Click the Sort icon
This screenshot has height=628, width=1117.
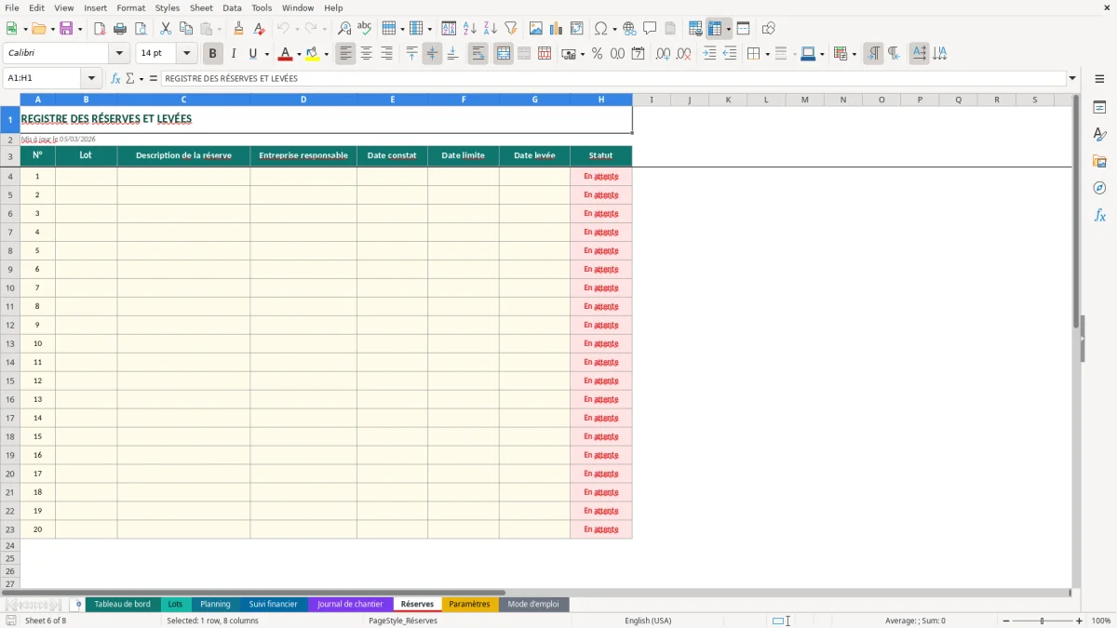449,29
